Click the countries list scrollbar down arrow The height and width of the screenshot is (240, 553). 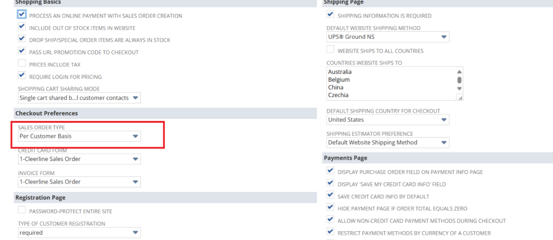pyautogui.click(x=459, y=88)
